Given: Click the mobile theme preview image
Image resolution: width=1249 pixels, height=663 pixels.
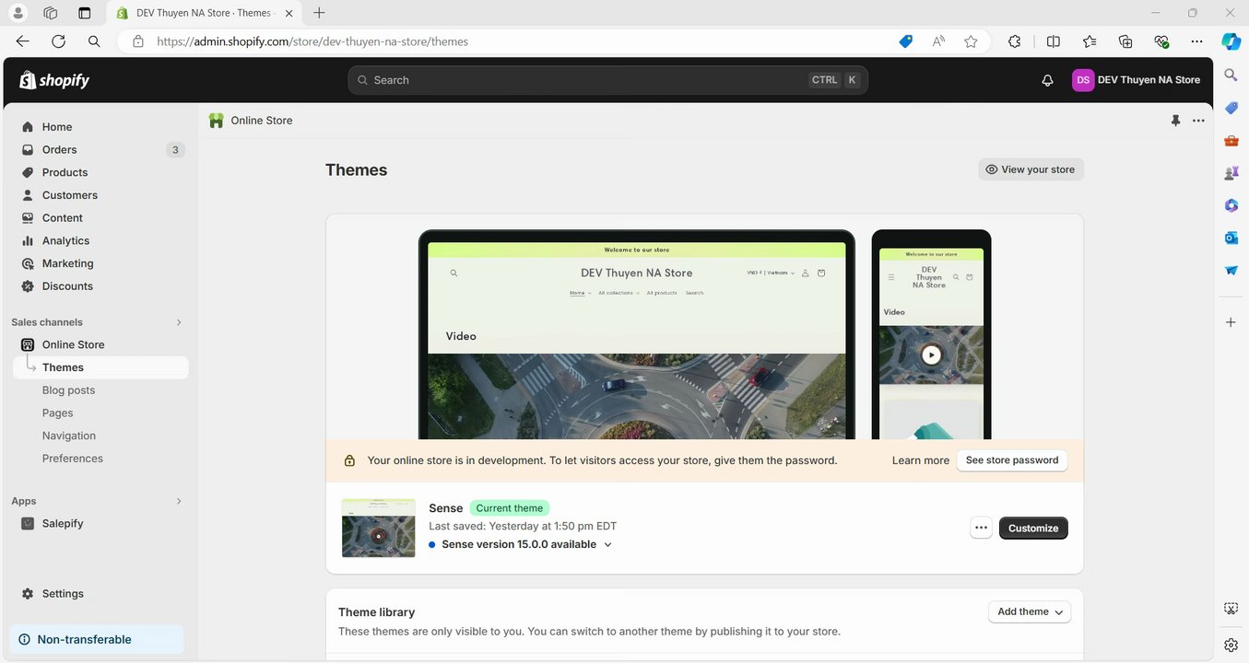Looking at the screenshot, I should [931, 334].
